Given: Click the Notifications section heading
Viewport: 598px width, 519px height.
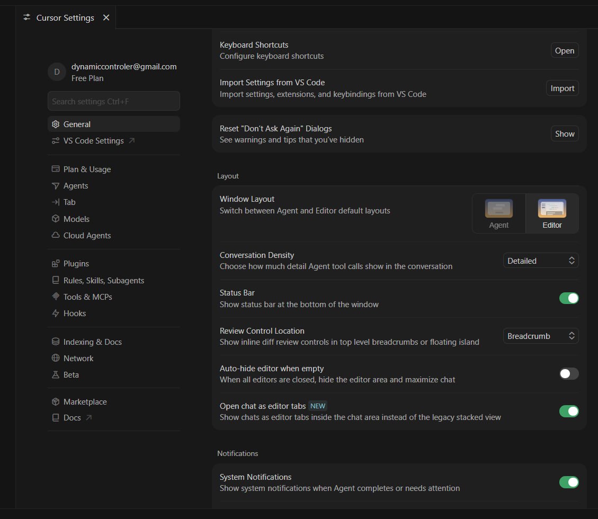Looking at the screenshot, I should (238, 453).
